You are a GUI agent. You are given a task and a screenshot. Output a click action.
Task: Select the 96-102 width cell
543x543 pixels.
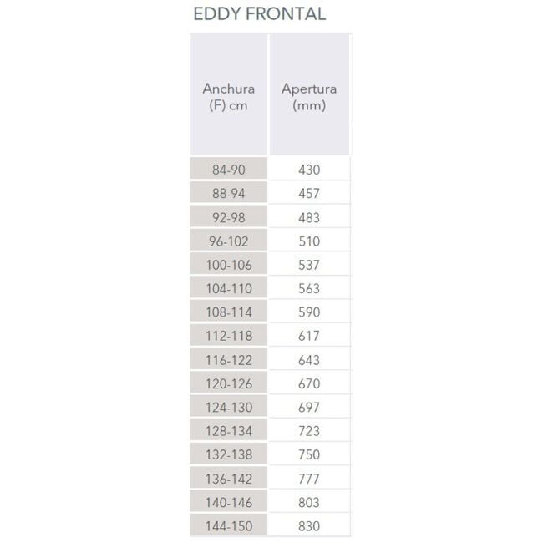(229, 240)
